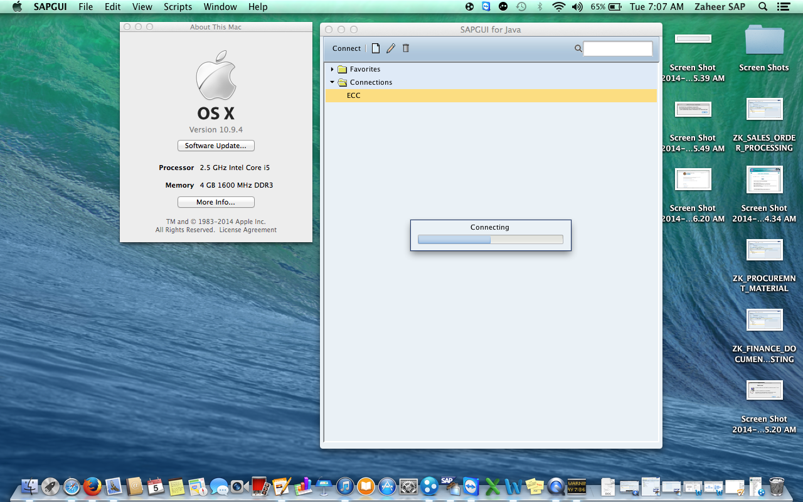Open App Store from the Dock
This screenshot has height=502, width=803.
[x=387, y=486]
